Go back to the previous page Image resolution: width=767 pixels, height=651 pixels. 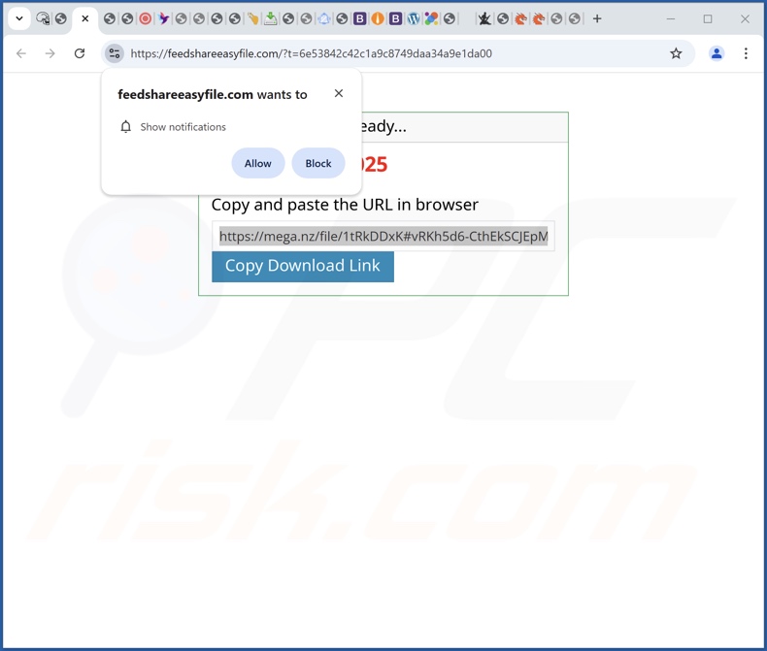21,53
